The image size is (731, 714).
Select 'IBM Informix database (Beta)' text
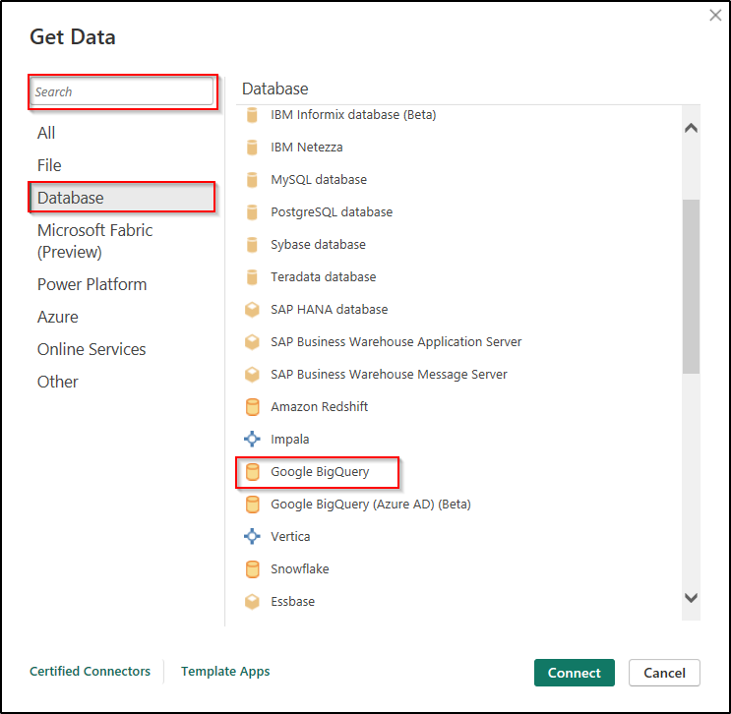pyautogui.click(x=353, y=115)
